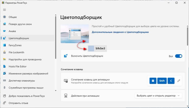
Task: Open the File Locksmith page
Action: 16,52
